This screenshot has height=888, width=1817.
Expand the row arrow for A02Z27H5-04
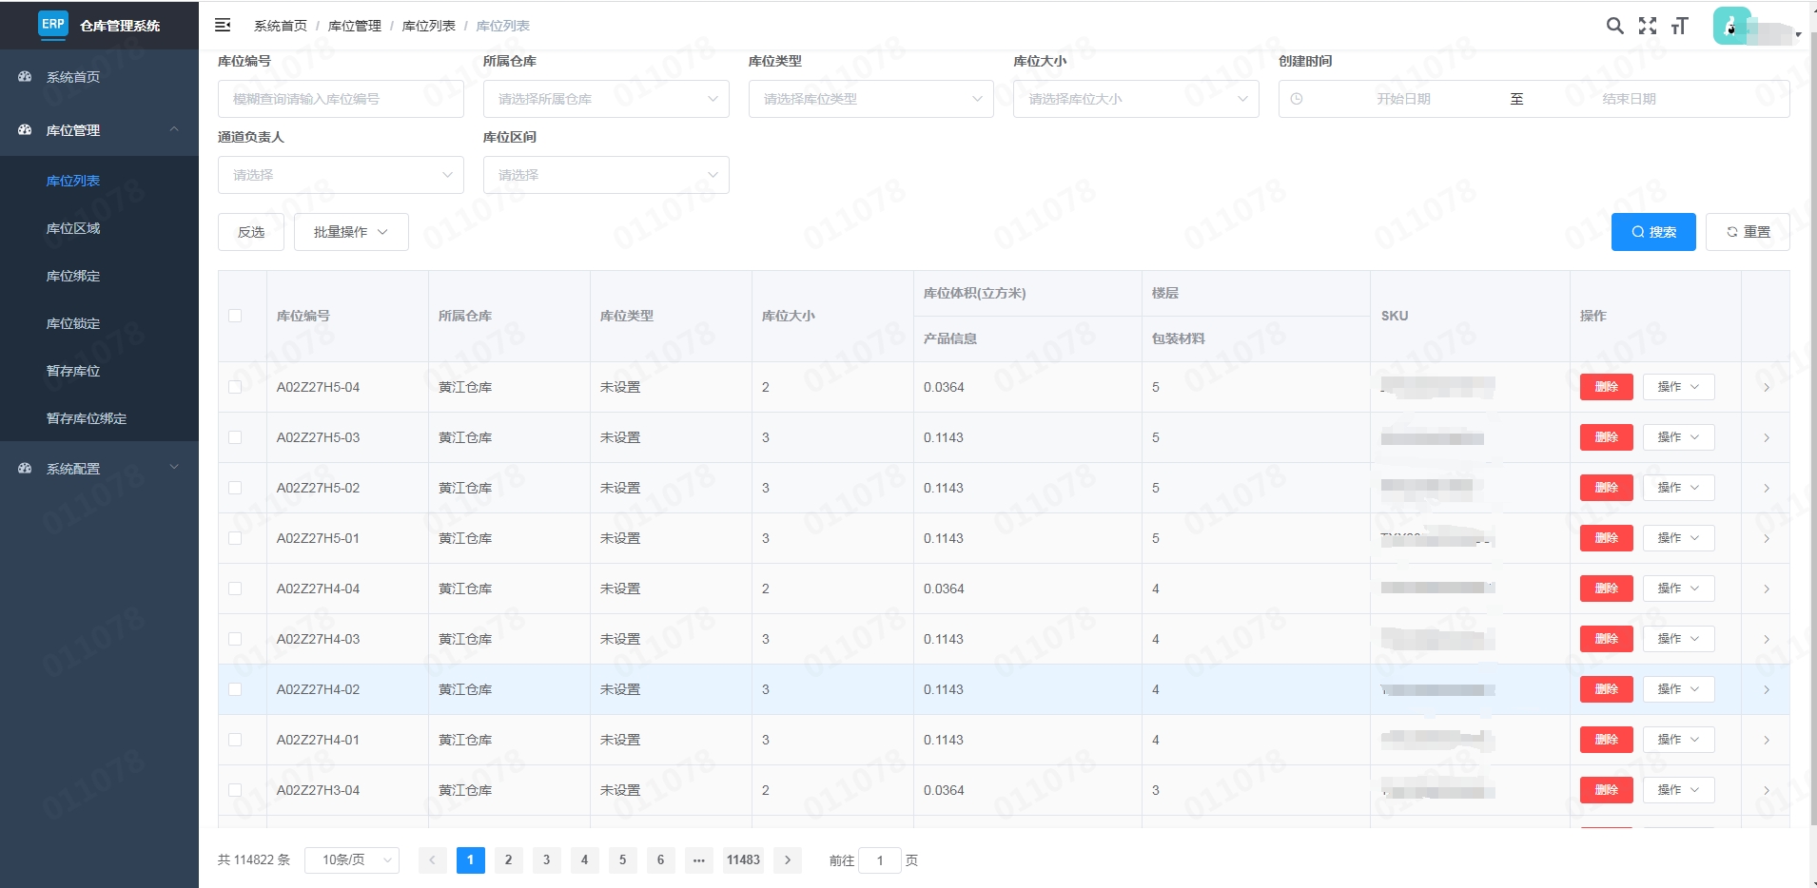pos(1766,387)
